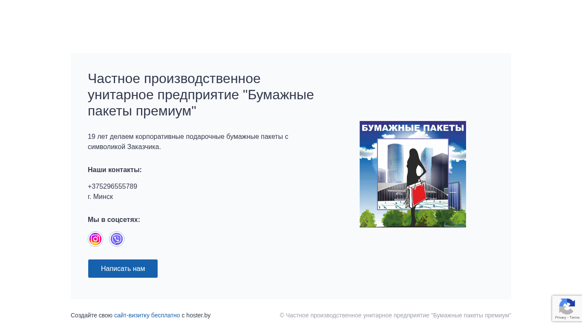582x331 pixels.
Task: Click the 'Бумажные пакеты' company logo image
Action: (413, 174)
